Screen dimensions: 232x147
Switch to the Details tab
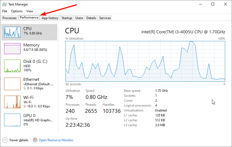(91, 18)
